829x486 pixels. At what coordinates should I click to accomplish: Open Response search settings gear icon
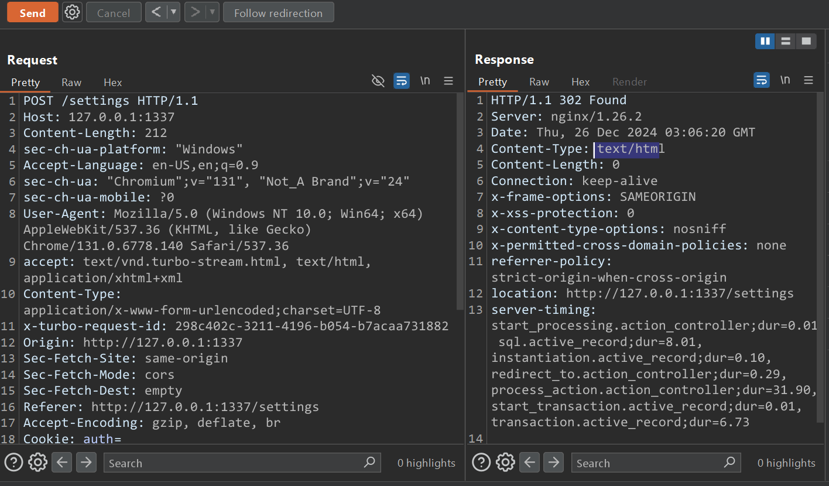[x=505, y=463]
